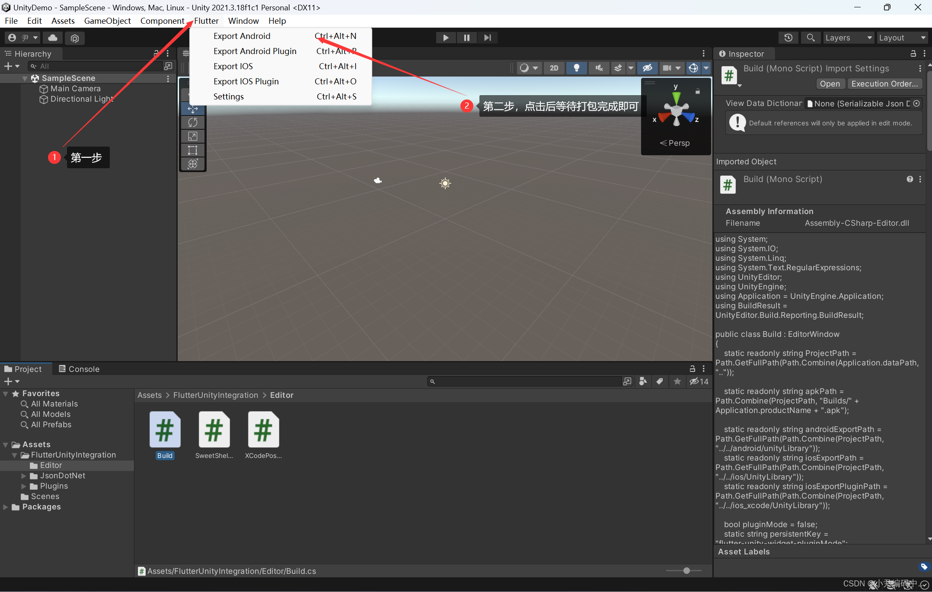Toggle hidden objects visibility in scene

pos(647,68)
